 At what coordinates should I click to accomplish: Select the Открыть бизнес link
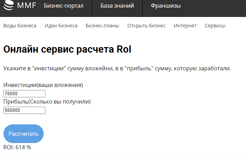pos(146,26)
